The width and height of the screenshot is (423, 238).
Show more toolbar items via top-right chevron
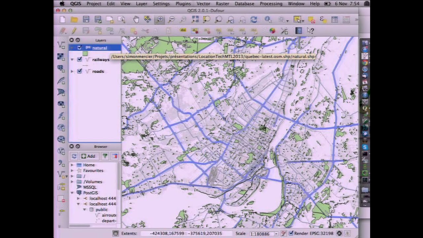[356, 20]
